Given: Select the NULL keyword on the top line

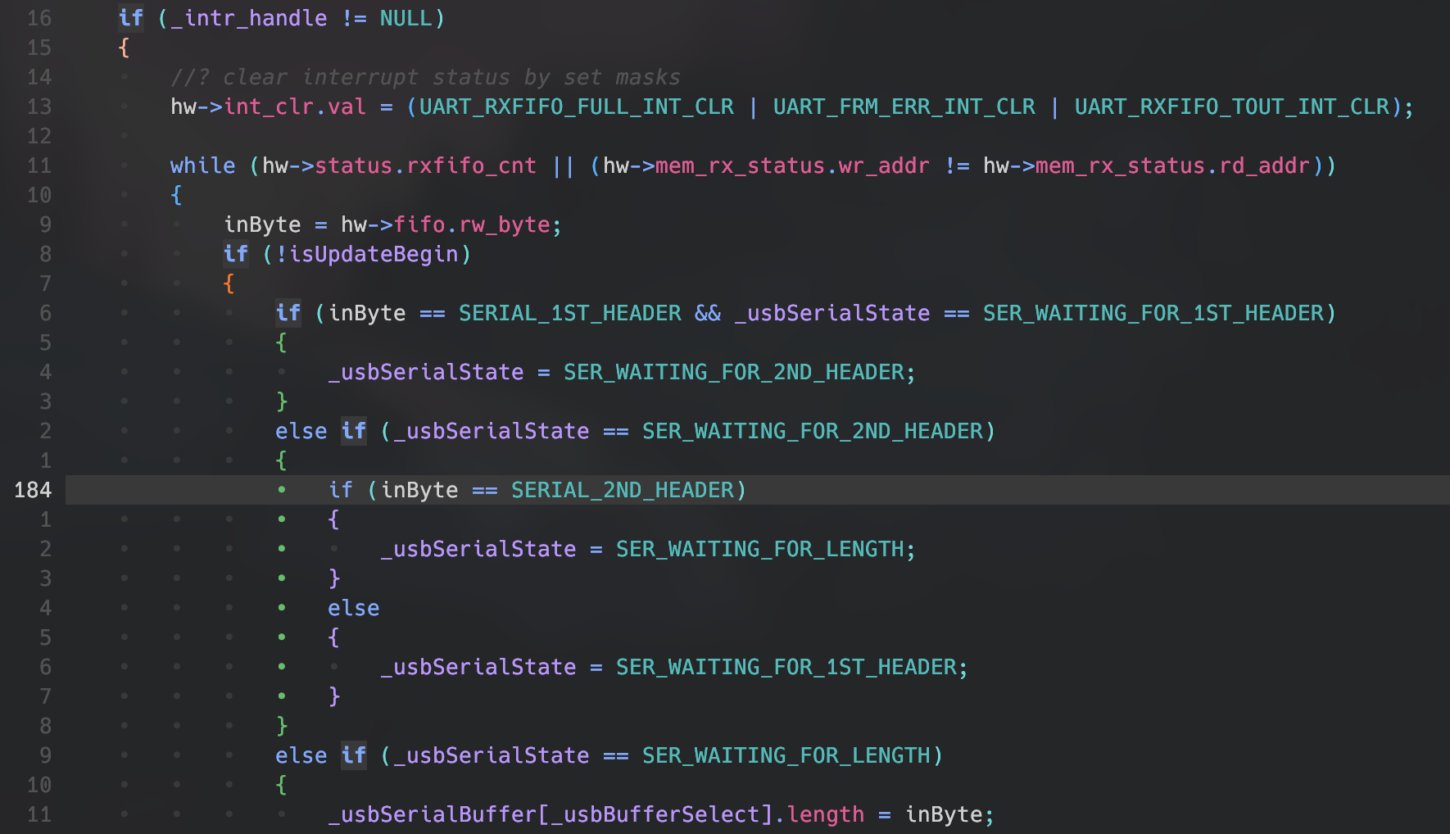Looking at the screenshot, I should (407, 17).
